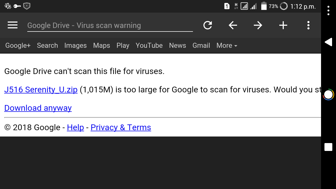This screenshot has width=336, height=189.
Task: Tap Android recent apps square button
Action: point(328,147)
